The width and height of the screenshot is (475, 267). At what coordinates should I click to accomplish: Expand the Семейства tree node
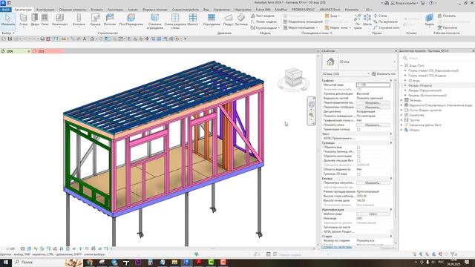coord(402,115)
